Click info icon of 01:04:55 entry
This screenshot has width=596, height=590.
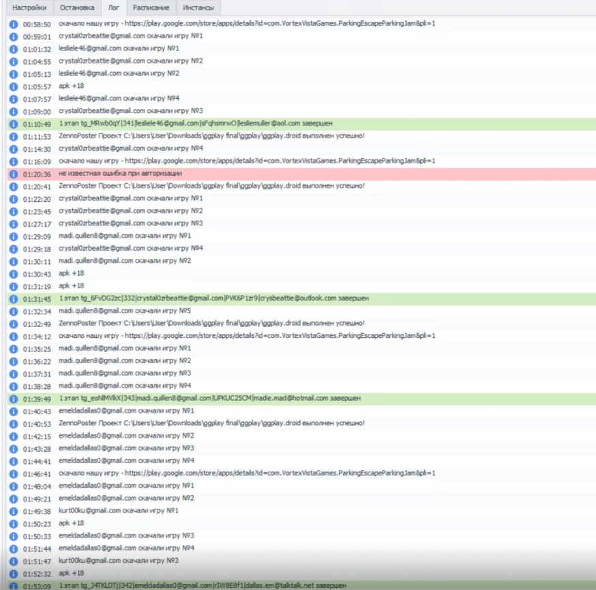click(x=14, y=61)
